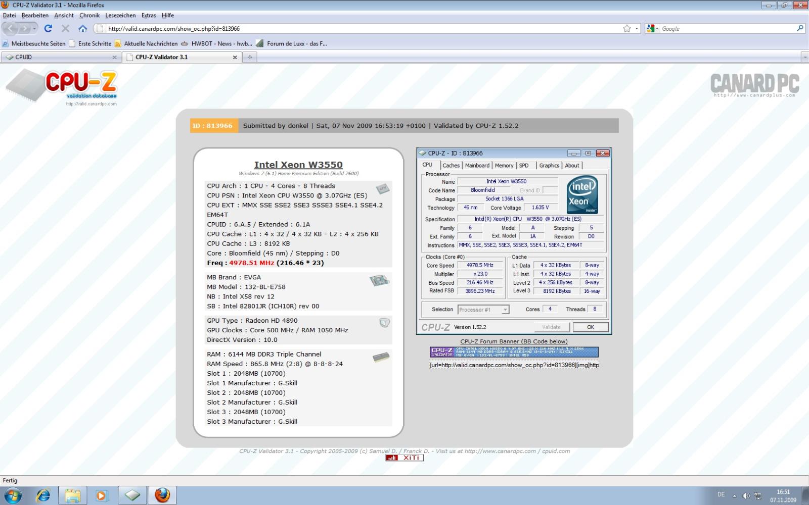Click the GPU icon beside GPU Type
809x505 pixels.
384,322
